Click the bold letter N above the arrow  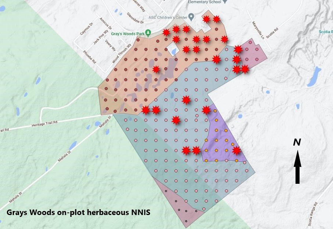tap(297, 142)
